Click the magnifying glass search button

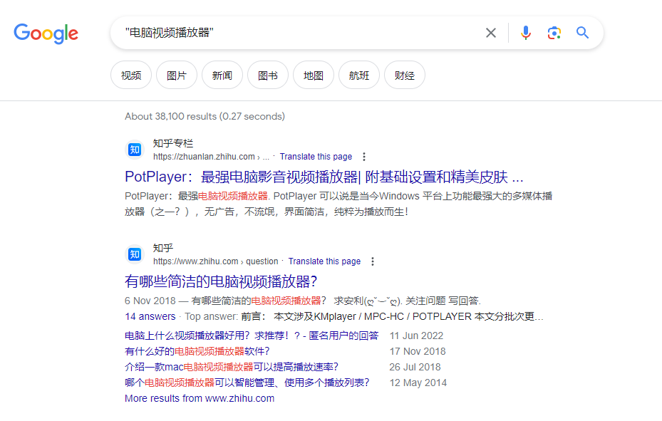point(583,33)
